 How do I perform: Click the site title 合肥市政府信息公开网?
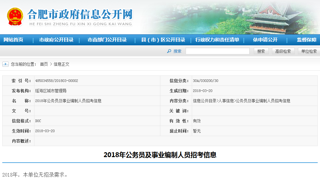coord(80,14)
